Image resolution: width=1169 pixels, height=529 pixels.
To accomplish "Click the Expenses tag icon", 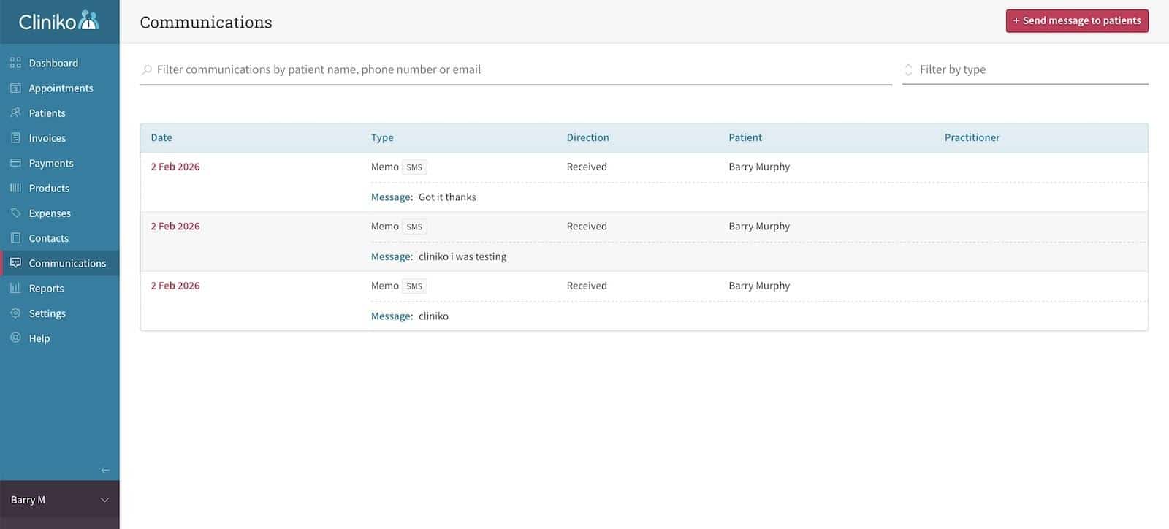I will point(15,213).
